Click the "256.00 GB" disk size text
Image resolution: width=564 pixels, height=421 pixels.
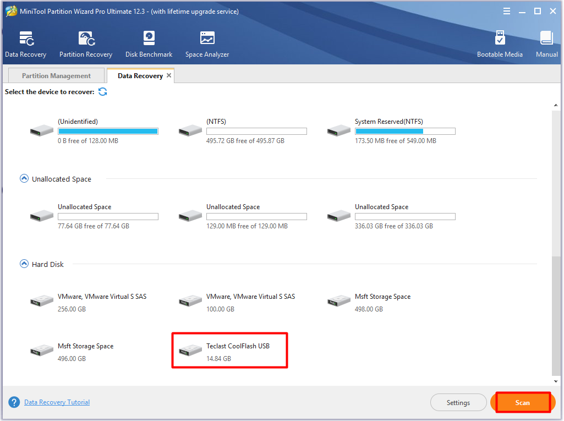pyautogui.click(x=72, y=309)
